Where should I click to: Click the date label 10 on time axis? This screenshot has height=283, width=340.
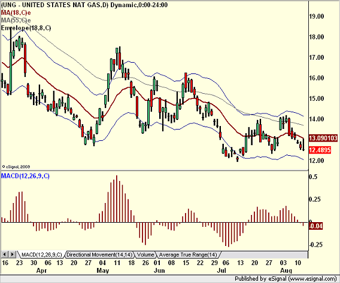(297, 263)
